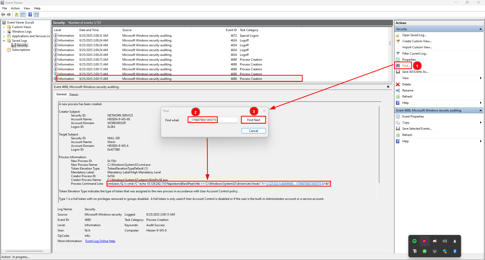Cancel the Find dialog
Viewport: 485px width, 260px height.
[253, 131]
